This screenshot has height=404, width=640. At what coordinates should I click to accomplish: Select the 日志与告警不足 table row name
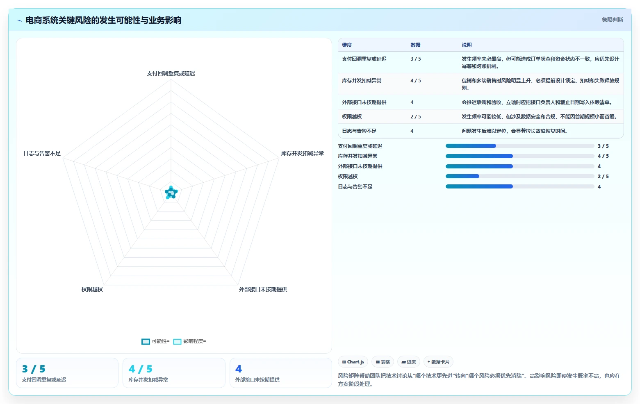pyautogui.click(x=359, y=131)
